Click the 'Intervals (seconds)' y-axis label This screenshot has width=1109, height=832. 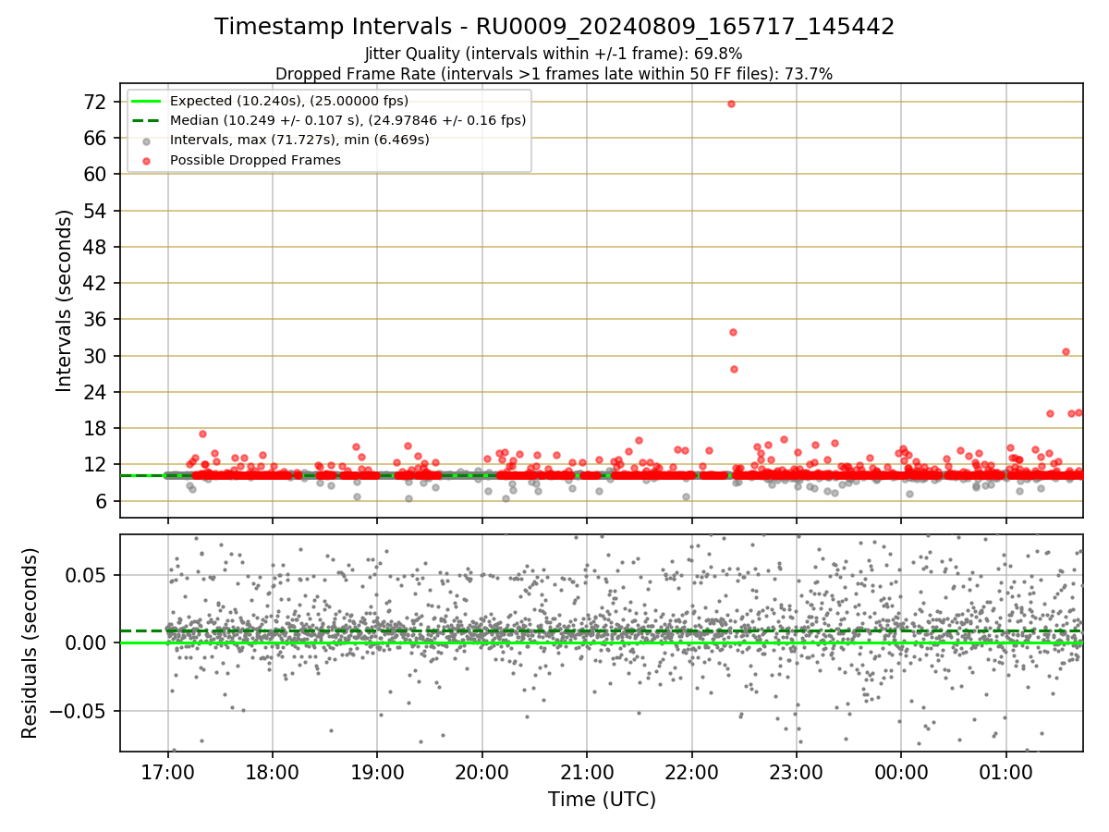(64, 300)
